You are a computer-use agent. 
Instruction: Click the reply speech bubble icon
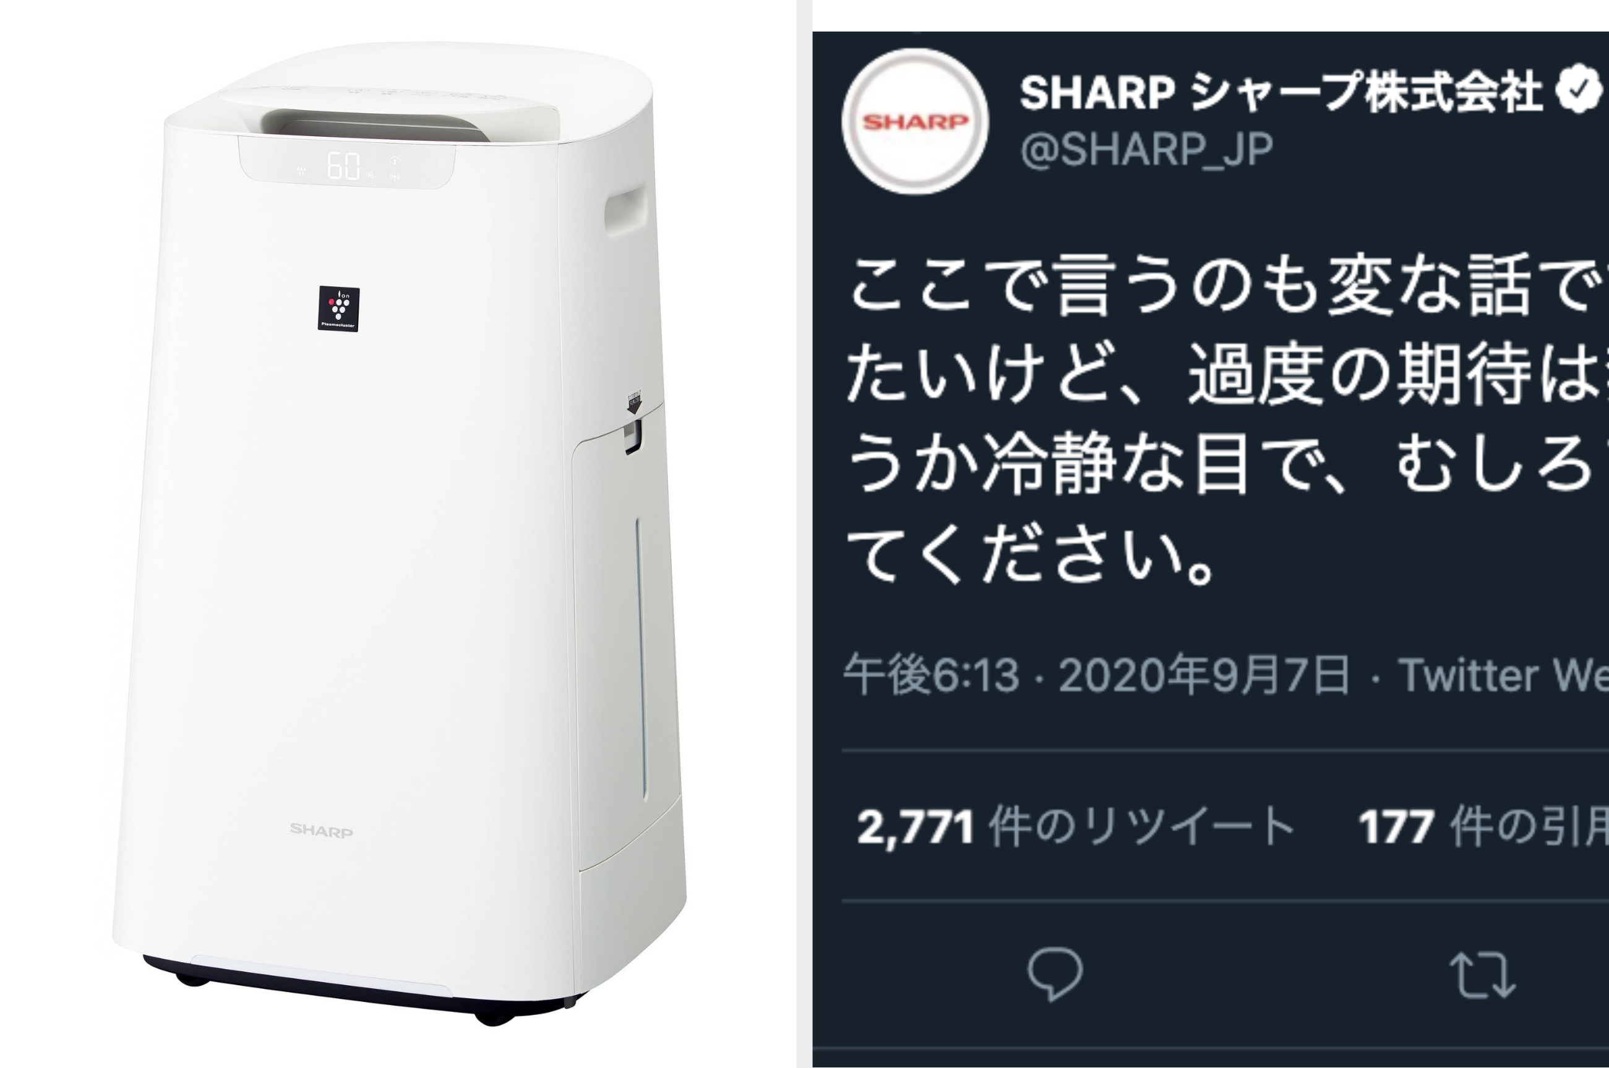(1055, 975)
